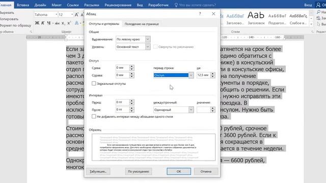The image size is (326, 183).
Task: Click the Find magnifier icon in ribbon
Action: click(x=318, y=12)
